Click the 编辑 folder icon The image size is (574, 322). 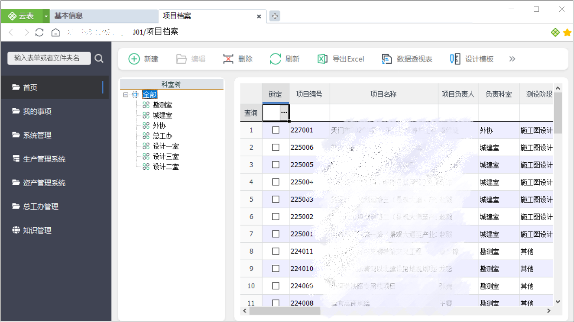[182, 59]
